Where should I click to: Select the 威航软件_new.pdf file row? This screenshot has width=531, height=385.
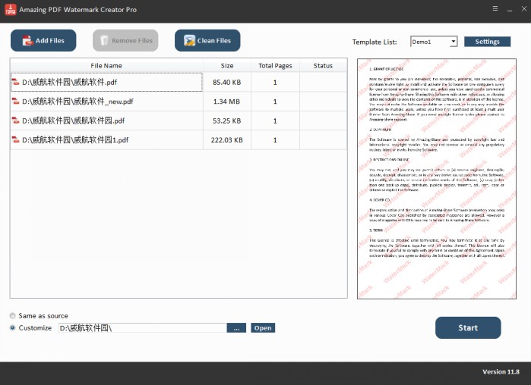(x=179, y=102)
